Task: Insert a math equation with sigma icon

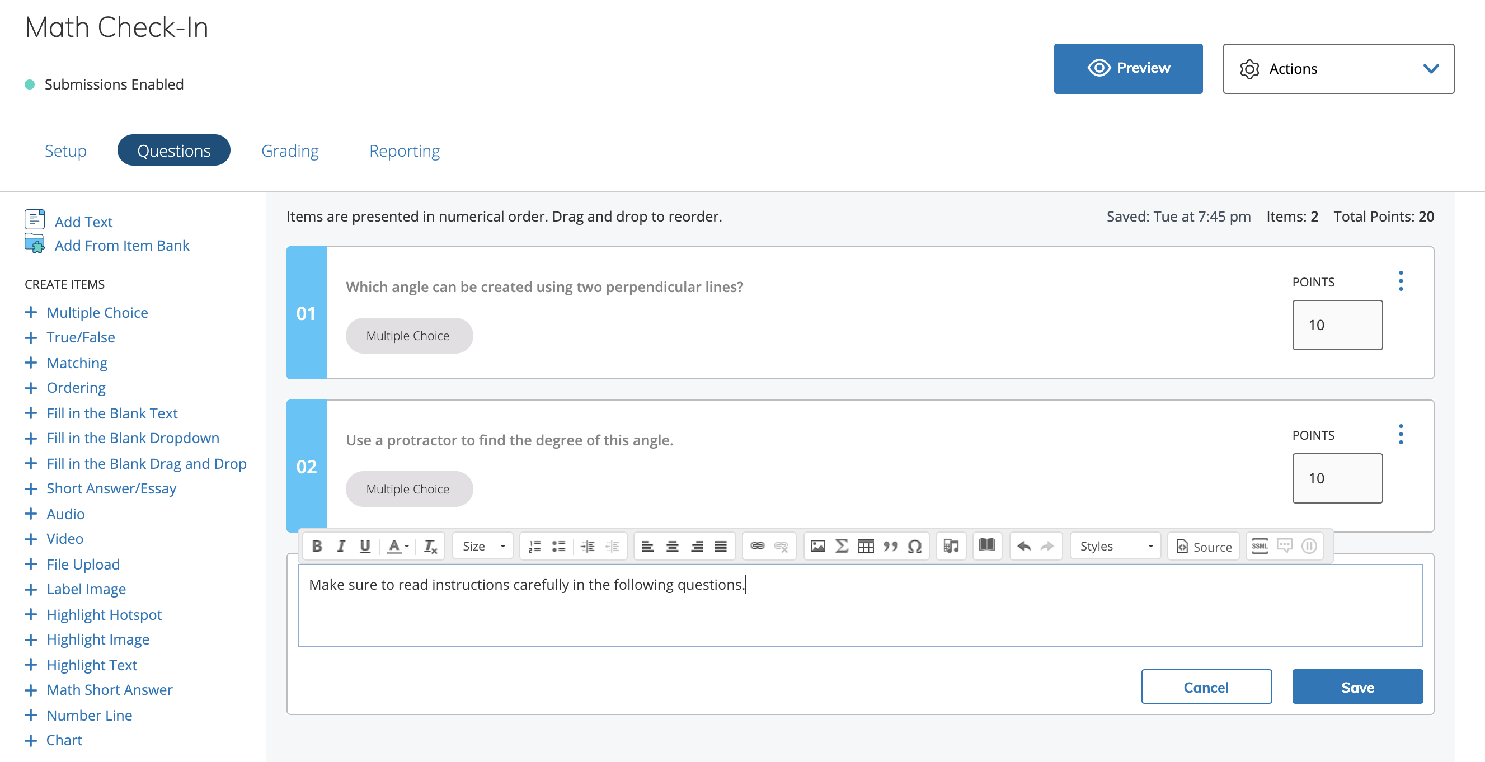Action: [842, 546]
